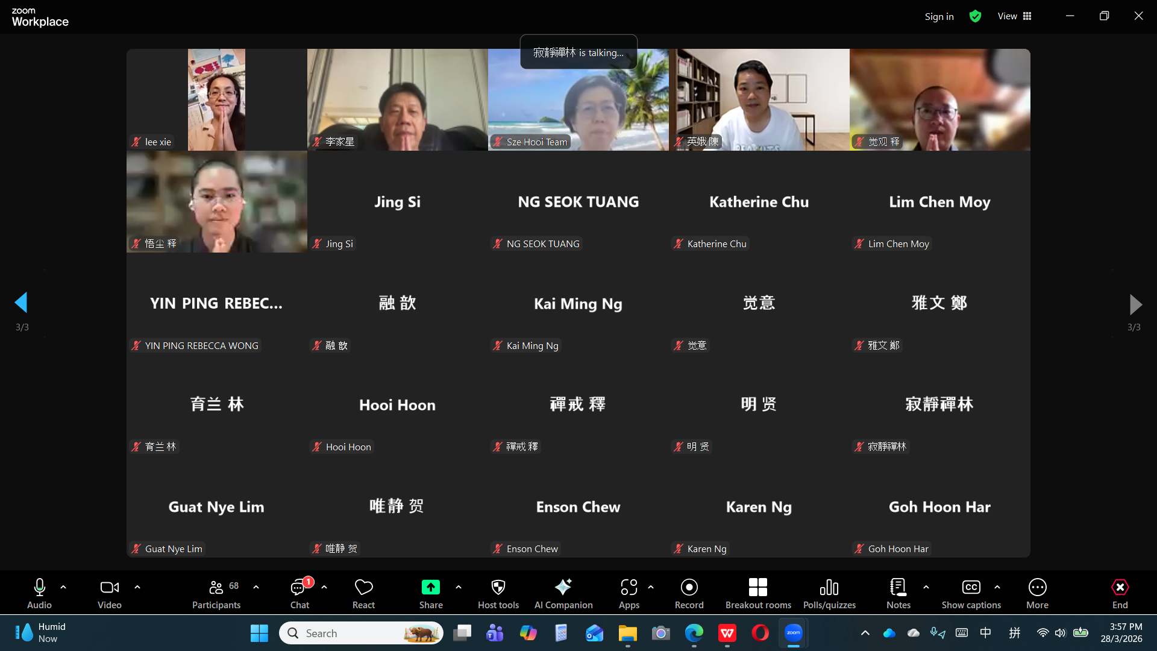Viewport: 1157px width, 651px height.
Task: Toggle camera with Video button
Action: point(109,593)
